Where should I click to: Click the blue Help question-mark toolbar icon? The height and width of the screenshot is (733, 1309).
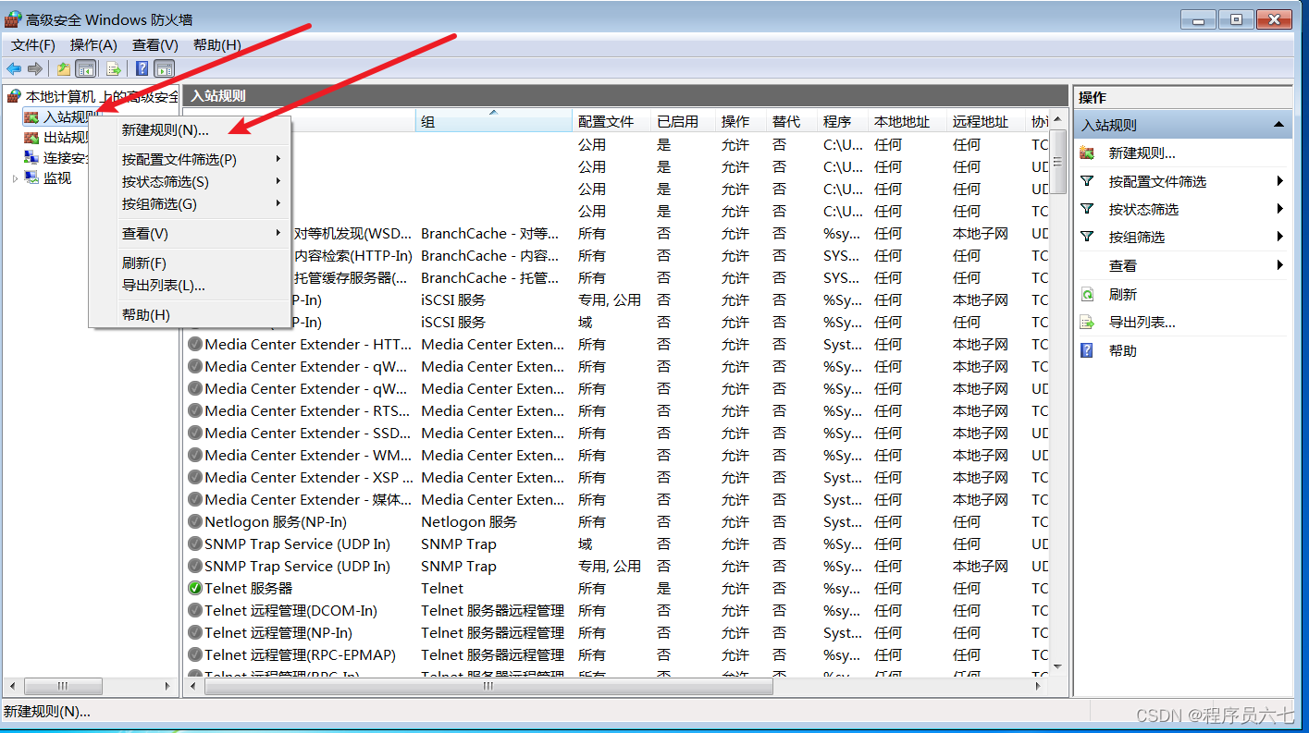pyautogui.click(x=142, y=68)
